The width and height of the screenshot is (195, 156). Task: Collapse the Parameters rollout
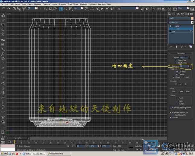(181, 53)
